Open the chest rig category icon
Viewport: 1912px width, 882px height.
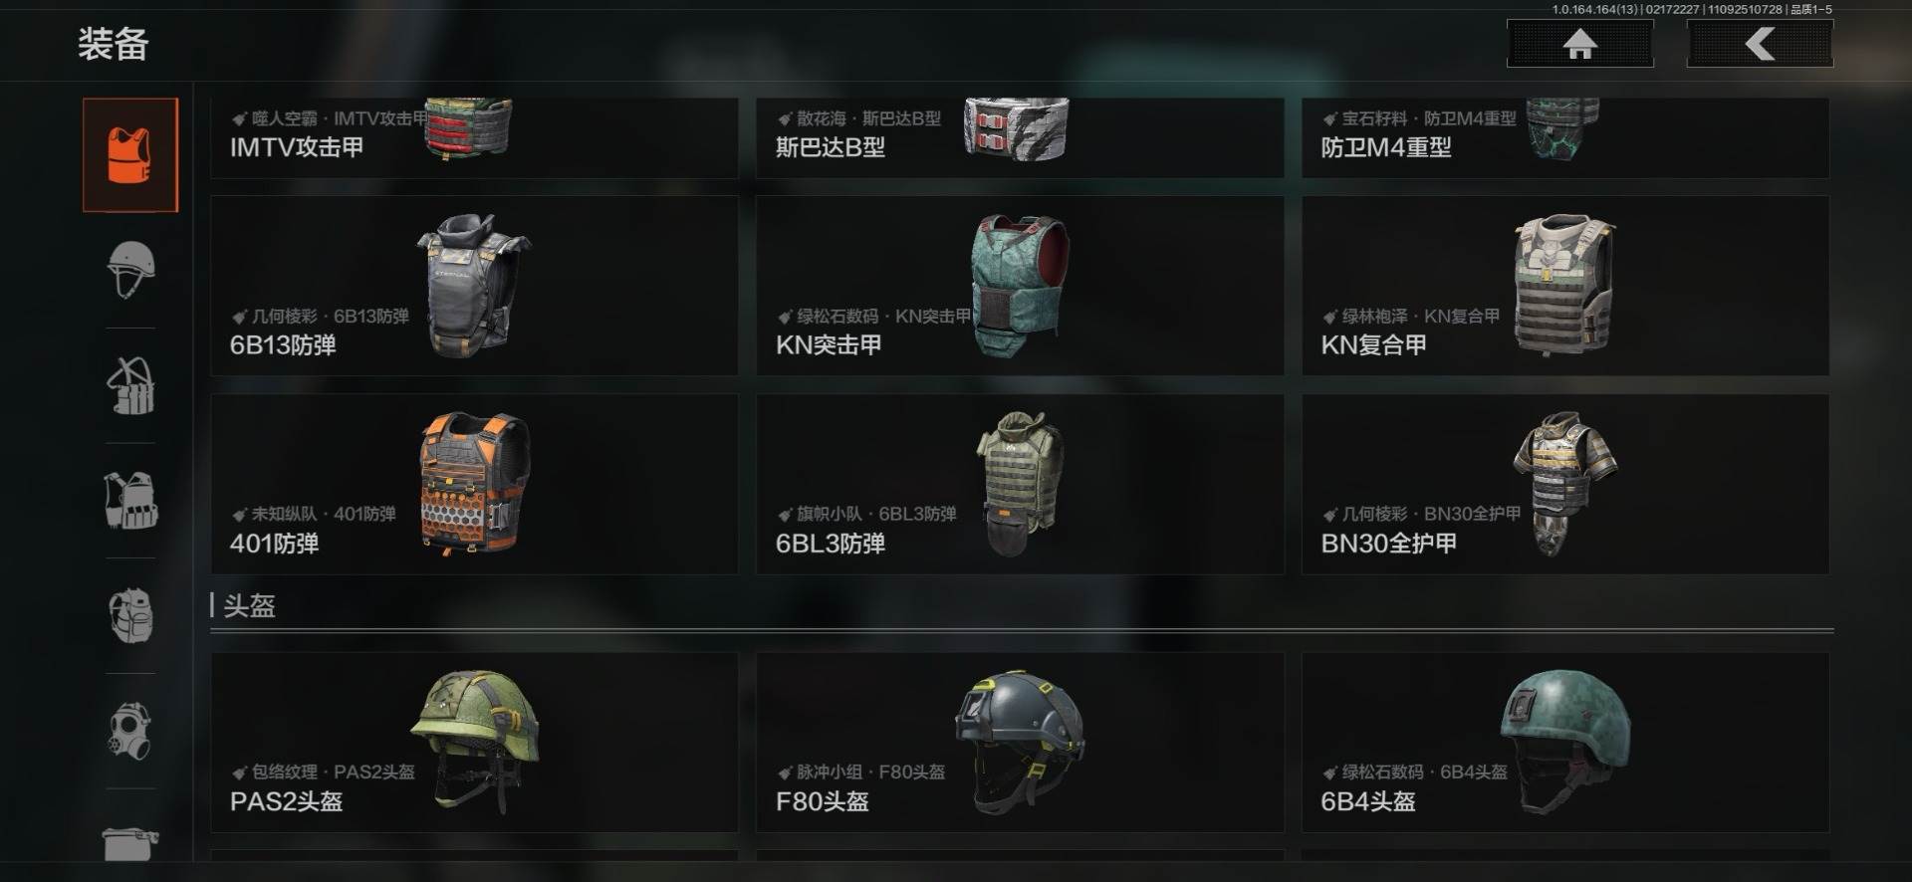pyautogui.click(x=130, y=385)
